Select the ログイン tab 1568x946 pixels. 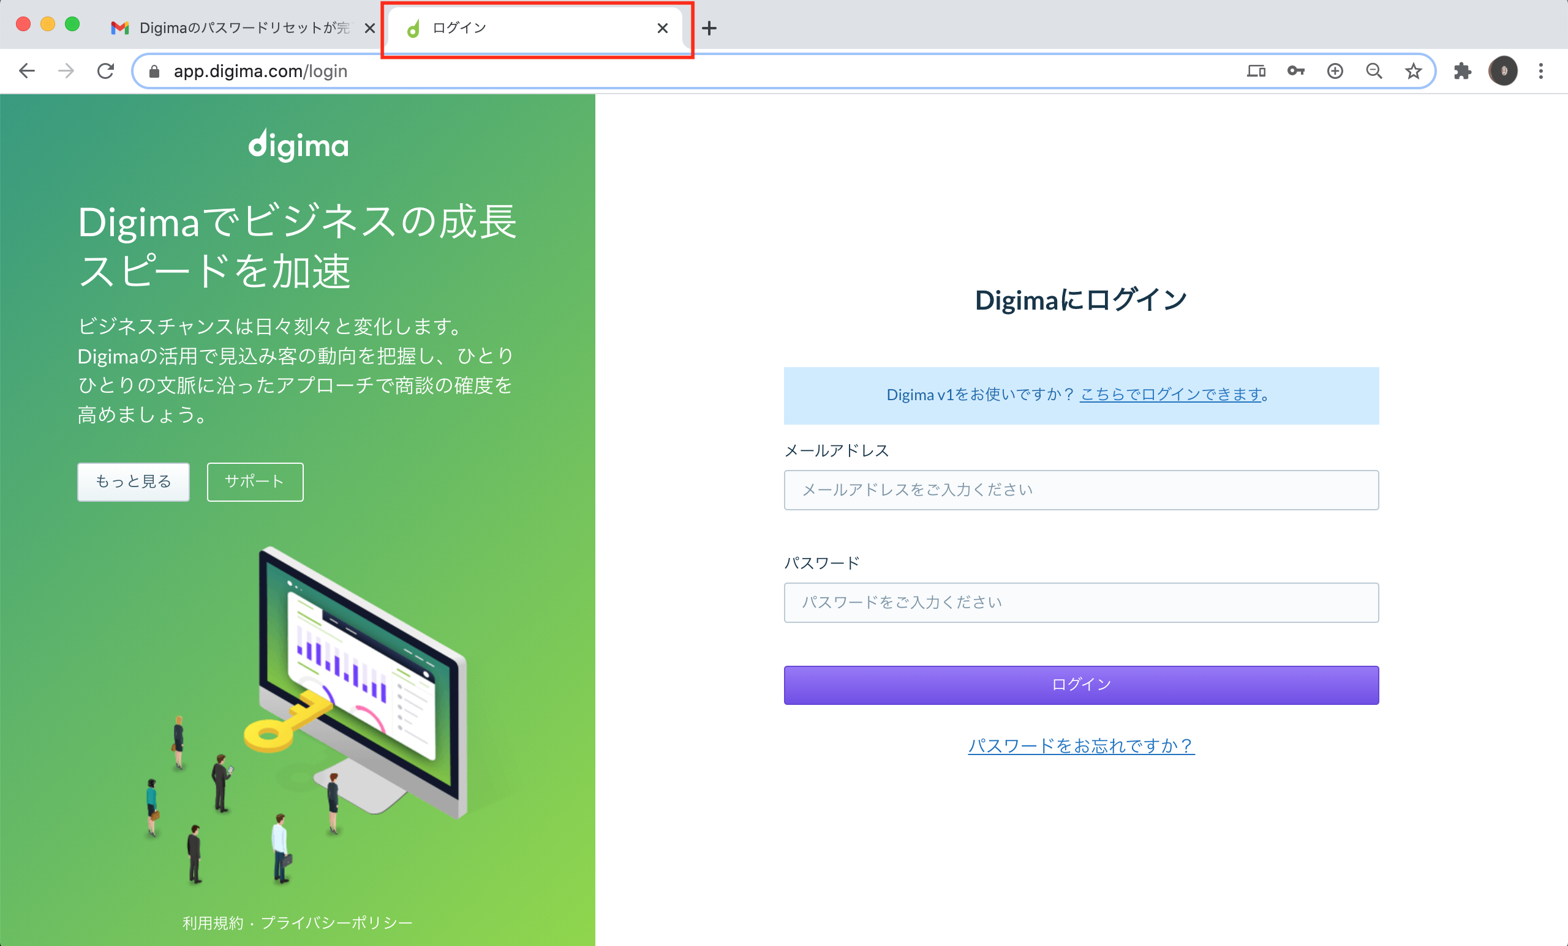click(535, 28)
